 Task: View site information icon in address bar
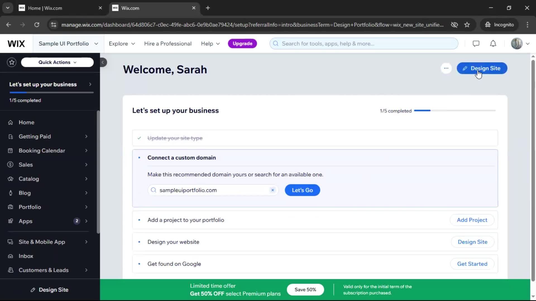click(x=54, y=25)
